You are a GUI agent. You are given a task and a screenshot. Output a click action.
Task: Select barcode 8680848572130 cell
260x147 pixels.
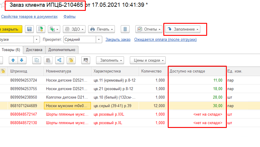click(26, 123)
